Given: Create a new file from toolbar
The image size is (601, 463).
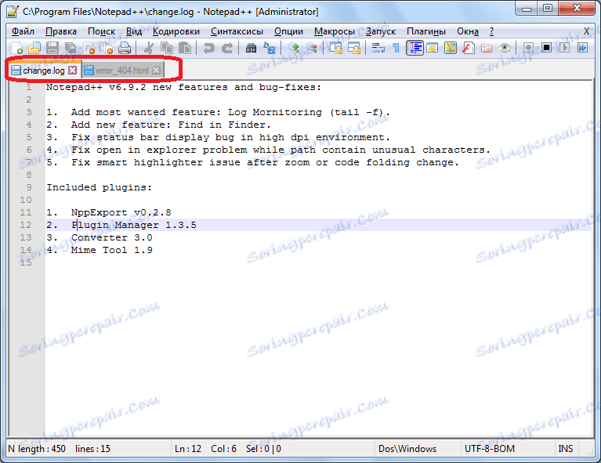Looking at the screenshot, I should 16,49.
